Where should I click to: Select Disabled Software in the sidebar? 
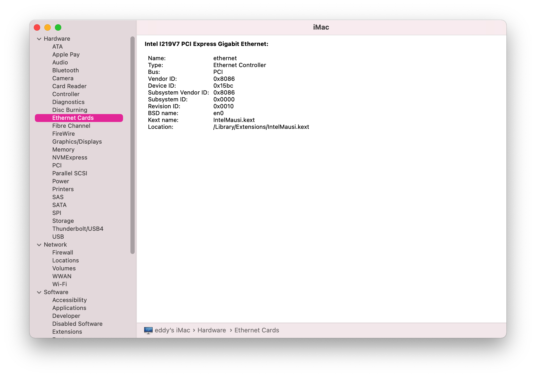[77, 324]
